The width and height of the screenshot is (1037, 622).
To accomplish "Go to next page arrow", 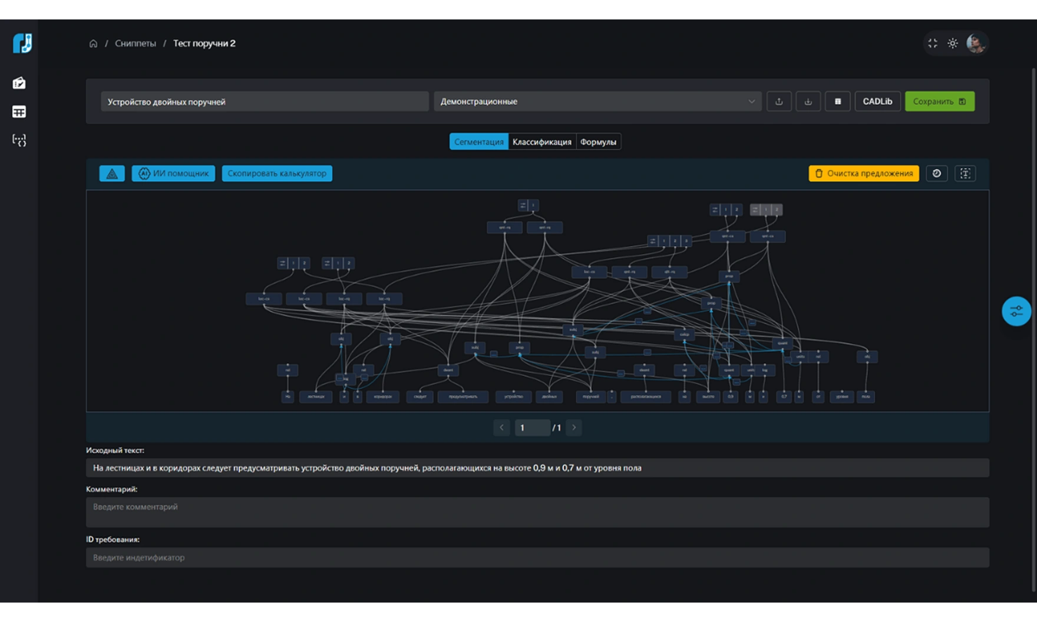I will point(574,428).
